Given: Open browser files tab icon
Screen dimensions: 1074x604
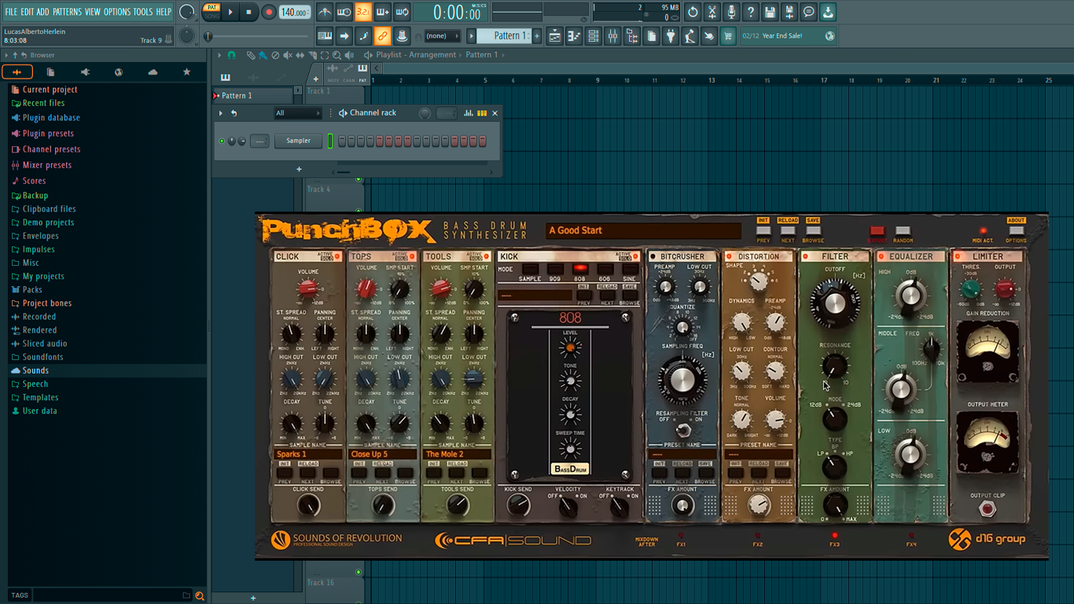Looking at the screenshot, I should point(50,72).
